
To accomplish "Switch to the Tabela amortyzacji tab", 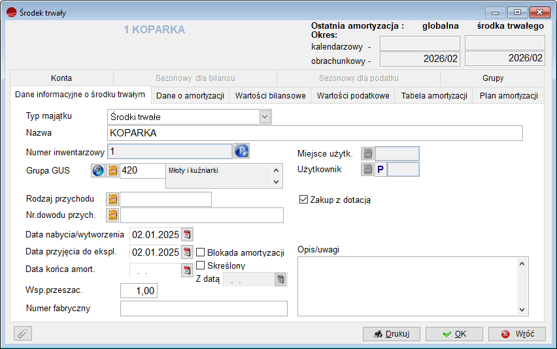I will (434, 96).
